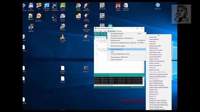Select LilyPad Arduino USB board
Image resolution: width=200 pixels, height=112 pixels.
159,46
